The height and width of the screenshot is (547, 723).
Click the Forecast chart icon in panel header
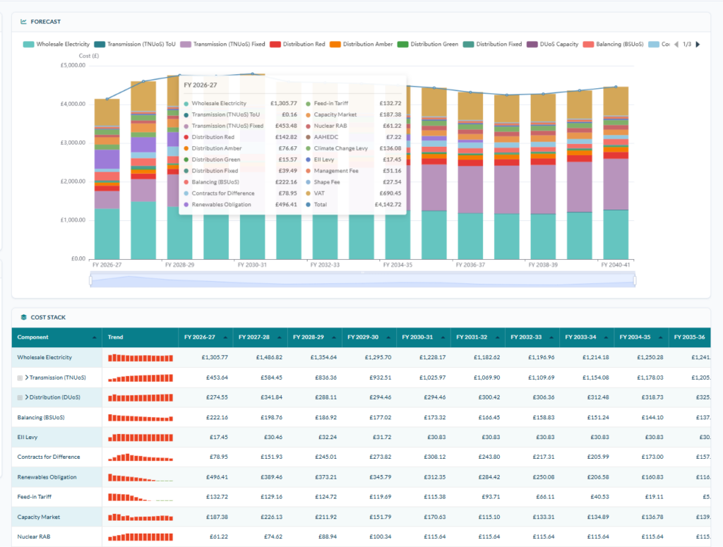point(23,22)
